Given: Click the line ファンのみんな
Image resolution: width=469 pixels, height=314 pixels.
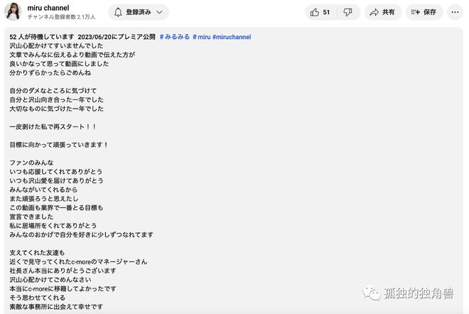Looking at the screenshot, I should (x=31, y=163).
